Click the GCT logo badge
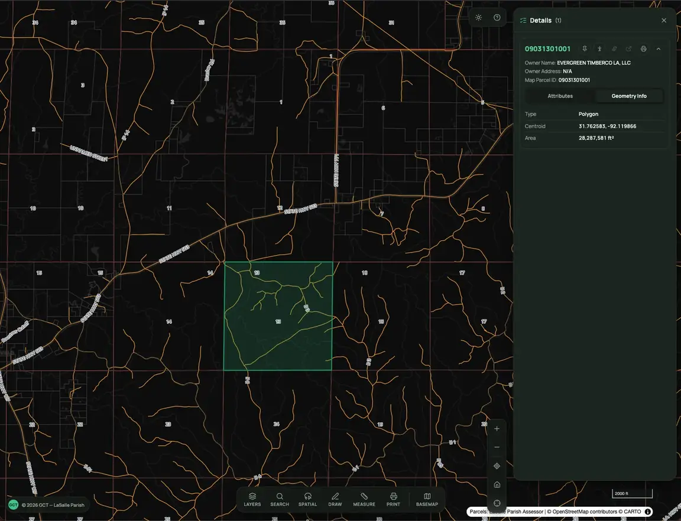This screenshot has width=681, height=521. [14, 505]
